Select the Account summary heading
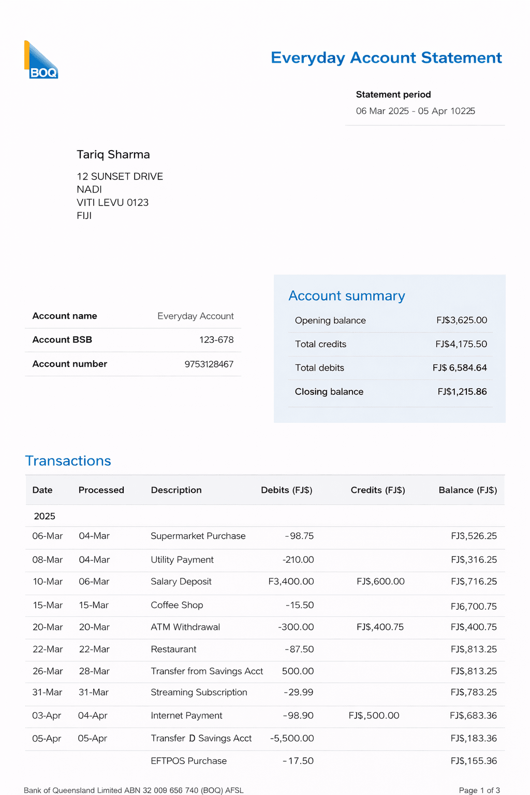This screenshot has height=795, width=530. (347, 296)
